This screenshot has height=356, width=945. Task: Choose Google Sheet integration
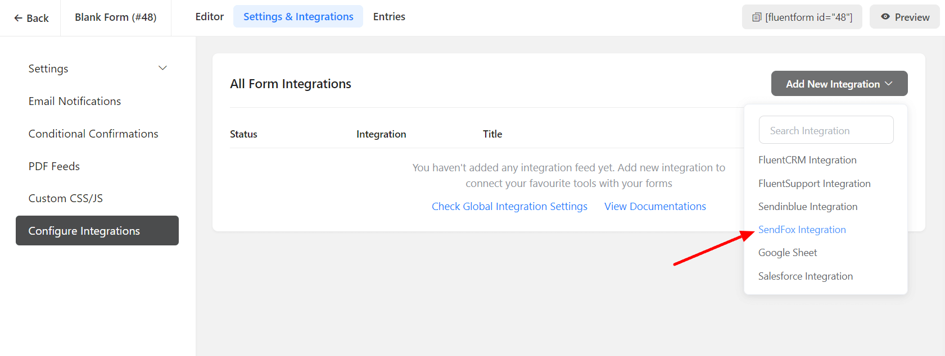787,253
